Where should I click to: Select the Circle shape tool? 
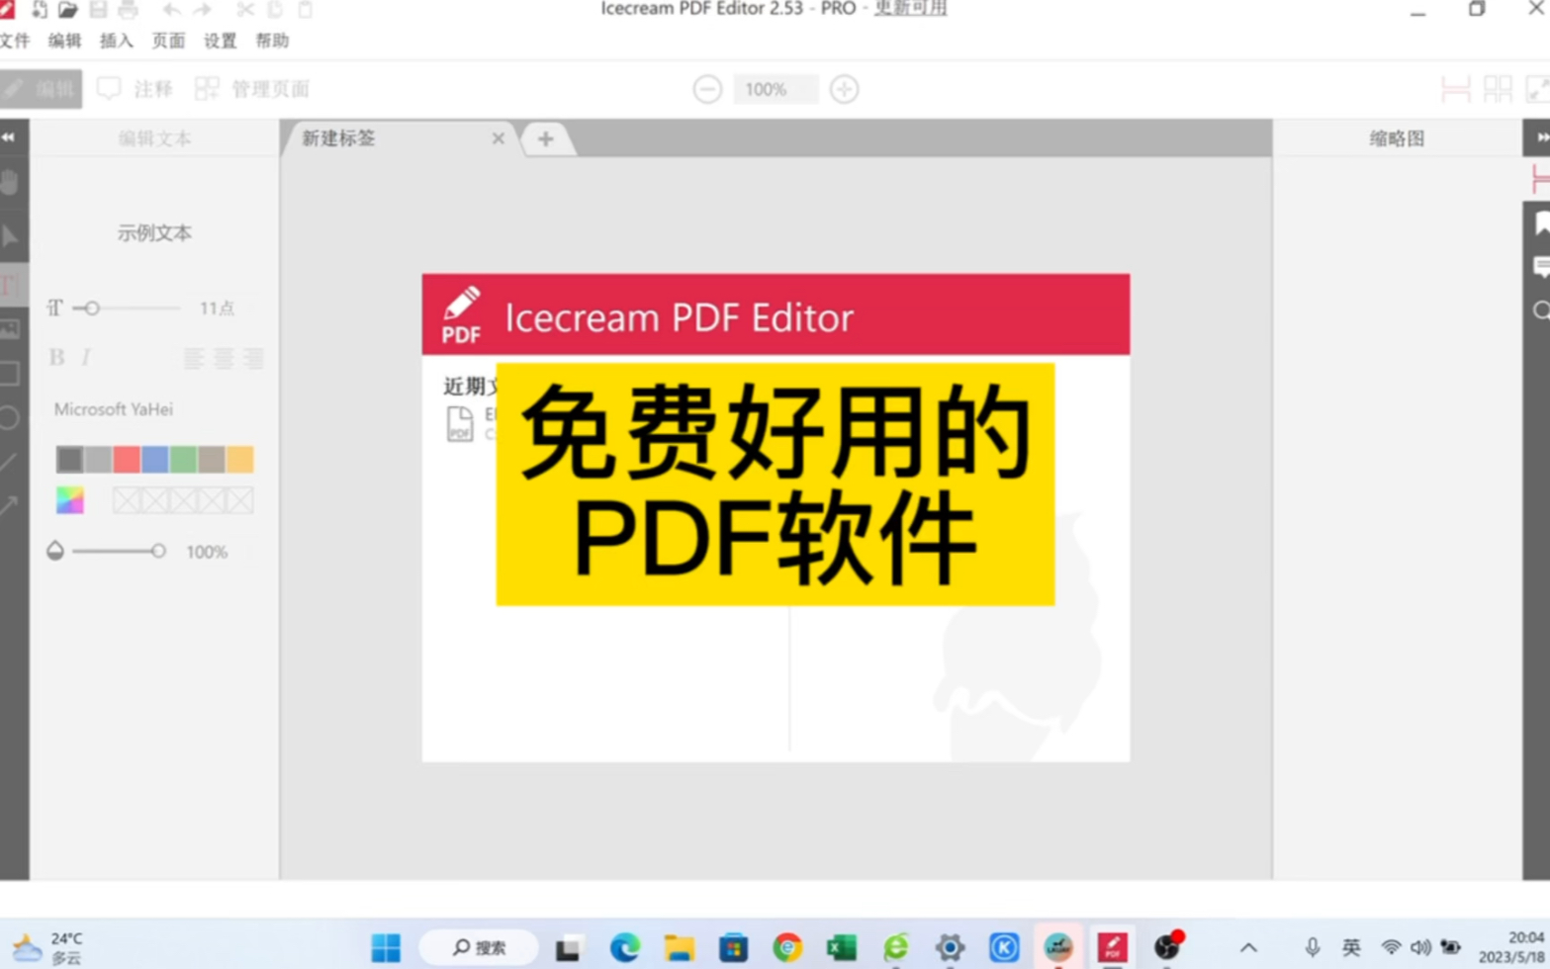(x=10, y=418)
